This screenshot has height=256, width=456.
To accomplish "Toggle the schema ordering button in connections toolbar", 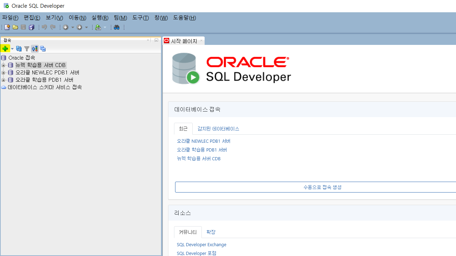I will coord(34,49).
